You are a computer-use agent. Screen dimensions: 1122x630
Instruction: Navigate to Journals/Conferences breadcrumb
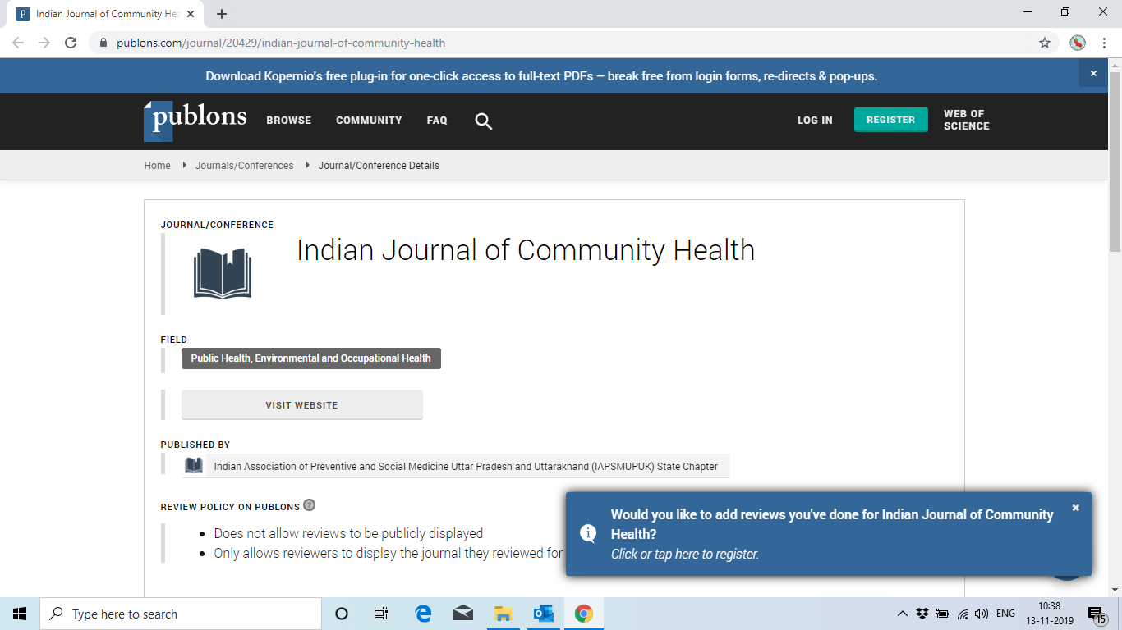click(244, 166)
